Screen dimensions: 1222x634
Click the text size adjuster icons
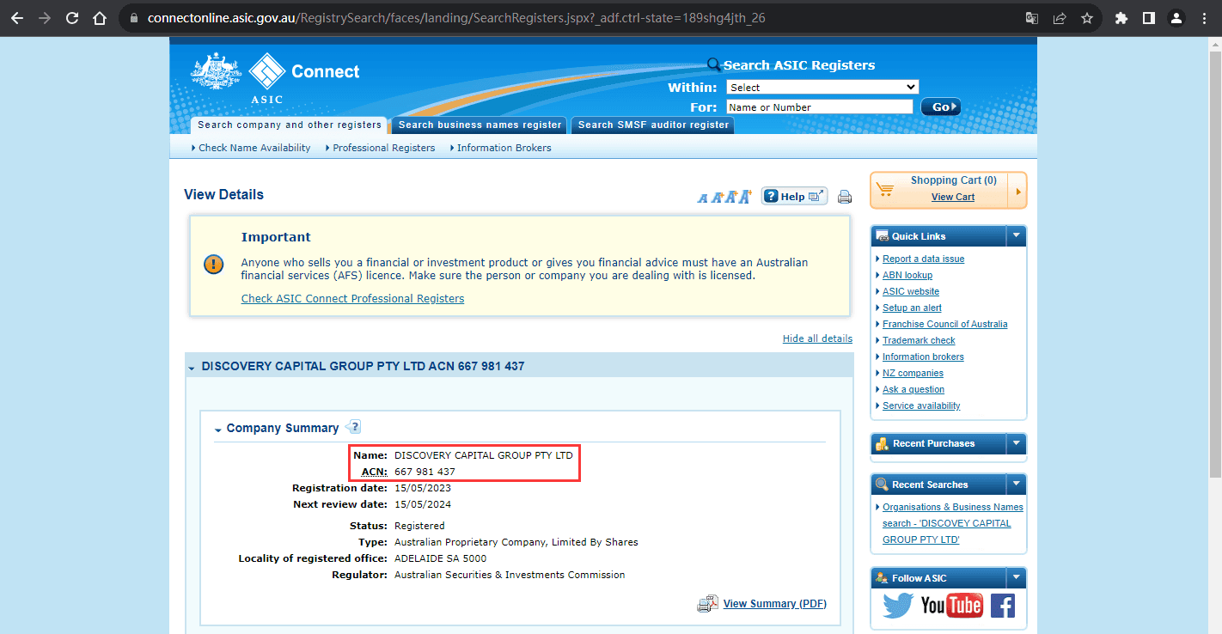724,197
